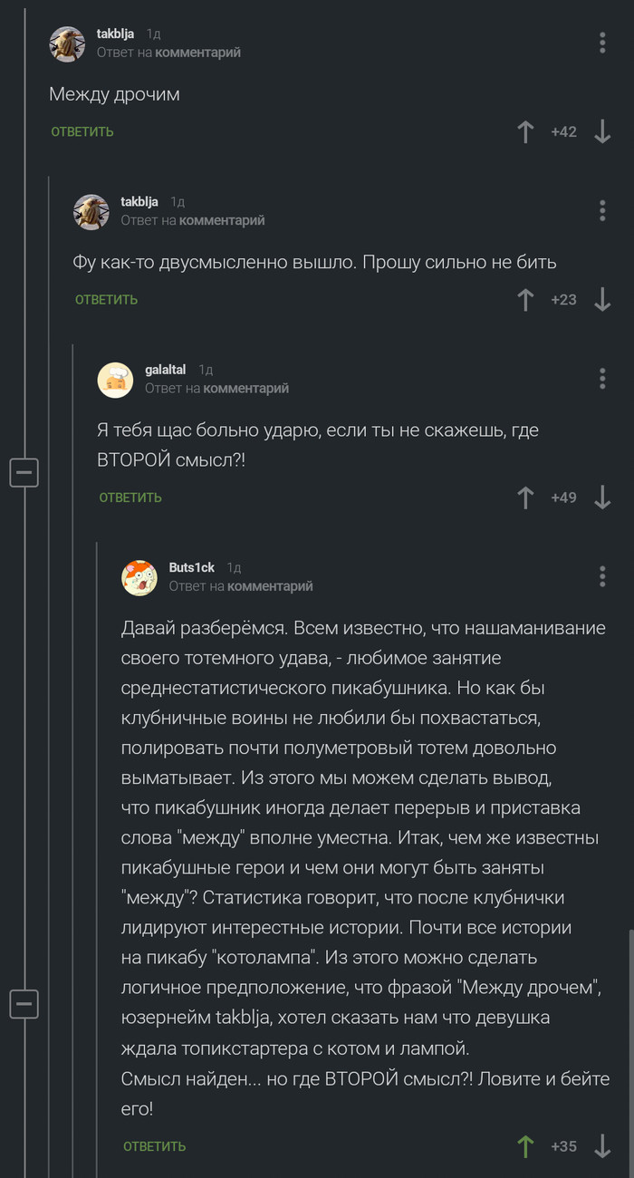Click takblja's avatar on the top comment
634x1178 pixels.
tap(67, 43)
